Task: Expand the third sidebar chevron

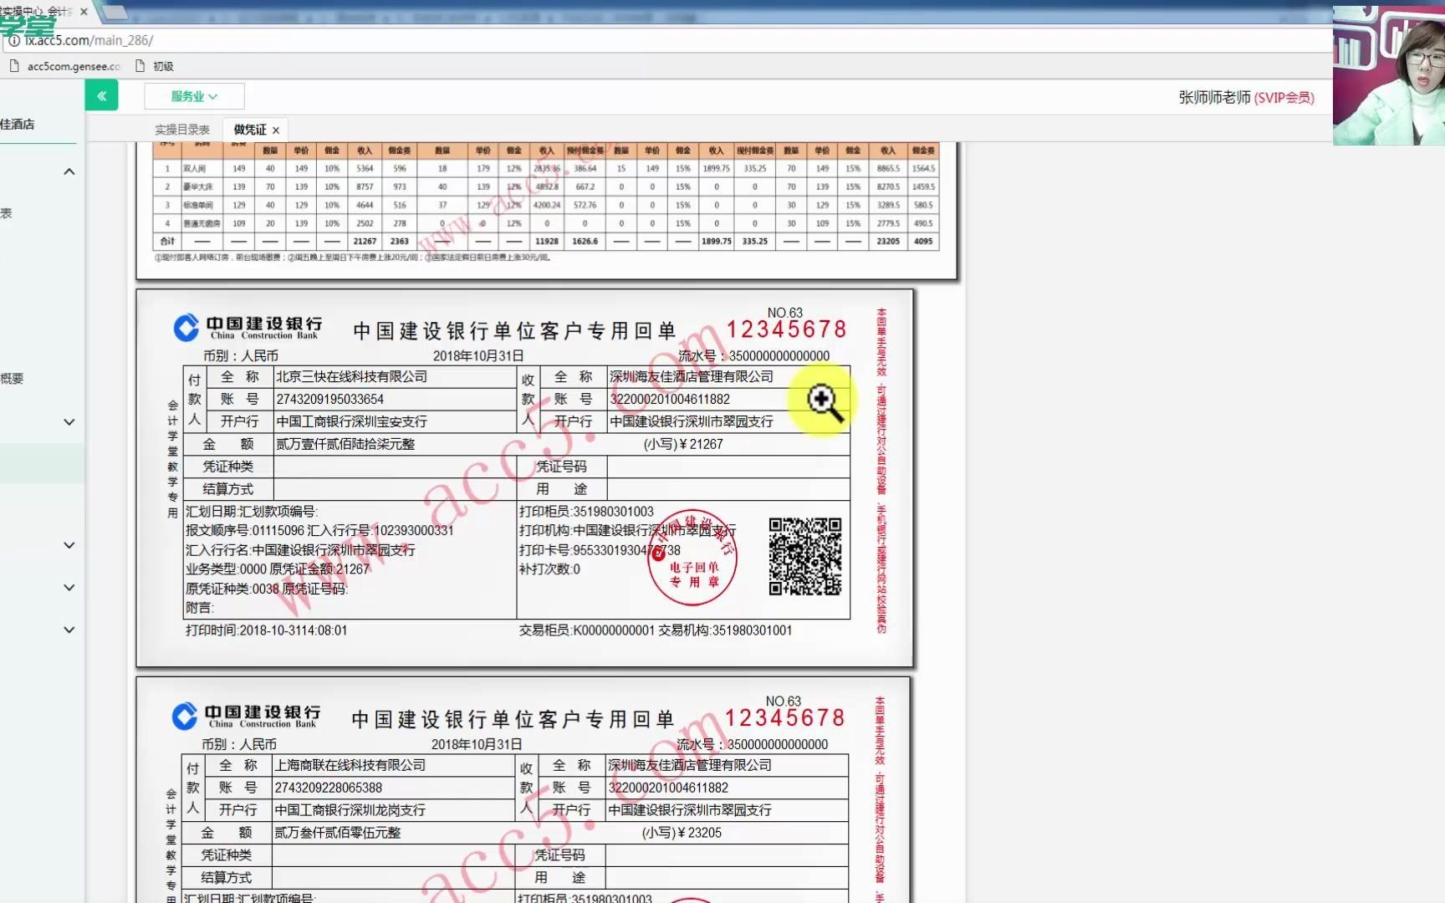Action: tap(69, 545)
